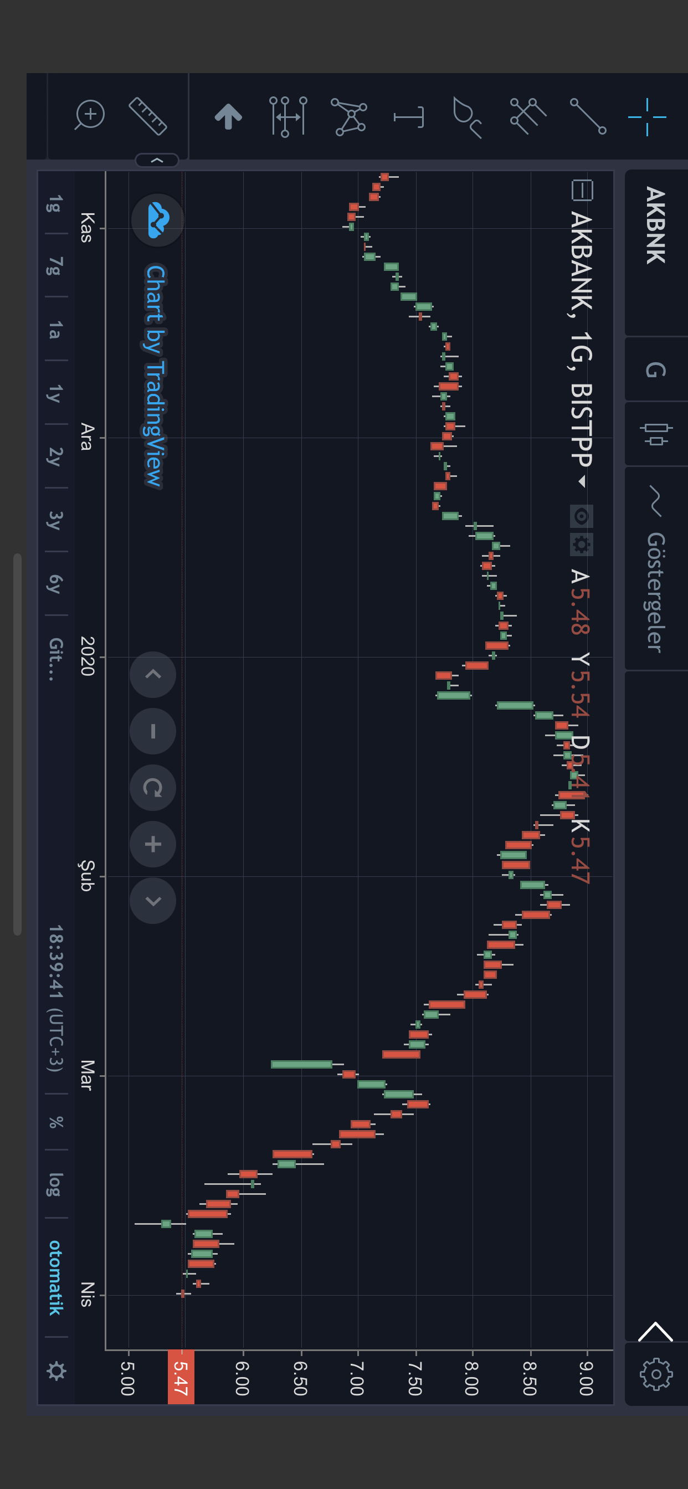Select the forecast/position measuring tool
Viewport: 688px width, 1489px height.
pyautogui.click(x=288, y=117)
